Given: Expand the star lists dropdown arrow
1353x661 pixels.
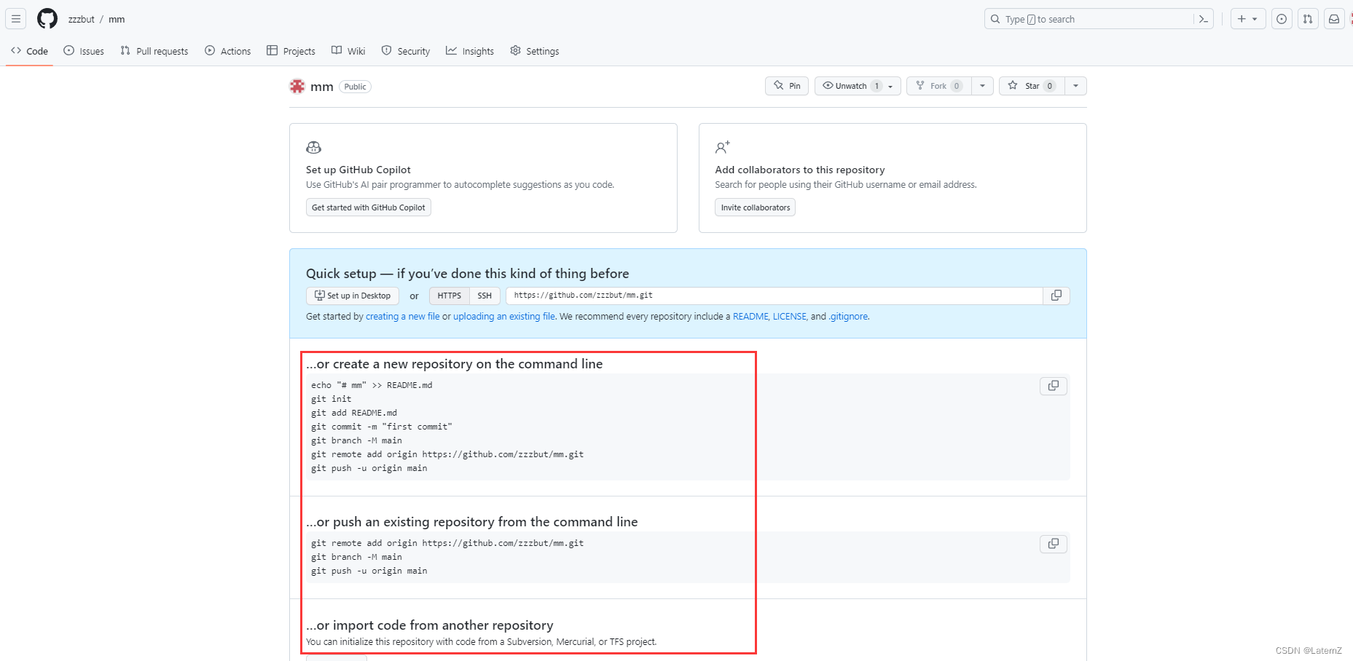Looking at the screenshot, I should pos(1076,86).
